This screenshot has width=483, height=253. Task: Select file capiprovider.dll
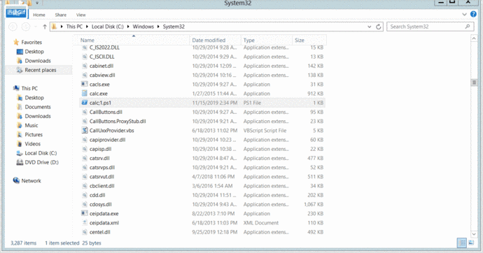click(108, 140)
